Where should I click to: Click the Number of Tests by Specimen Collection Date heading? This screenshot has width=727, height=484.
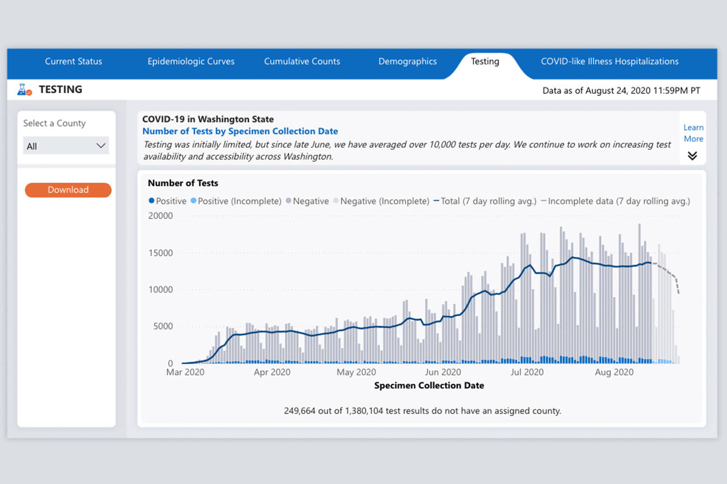(240, 132)
